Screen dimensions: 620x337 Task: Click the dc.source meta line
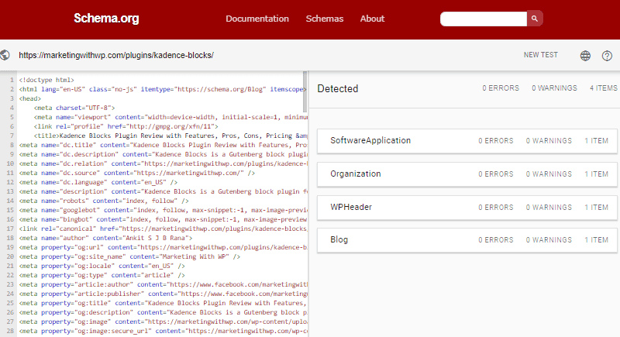point(137,173)
